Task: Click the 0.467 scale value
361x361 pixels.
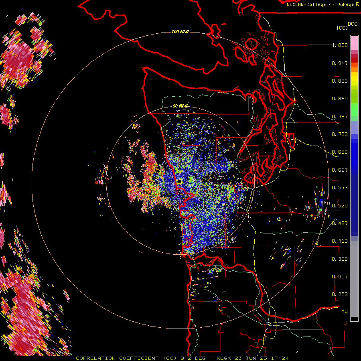Action: point(340,223)
